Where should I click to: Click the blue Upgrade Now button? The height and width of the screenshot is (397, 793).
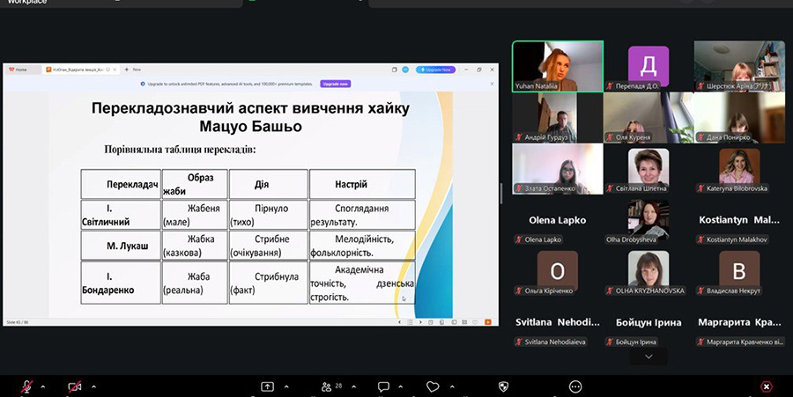[435, 70]
